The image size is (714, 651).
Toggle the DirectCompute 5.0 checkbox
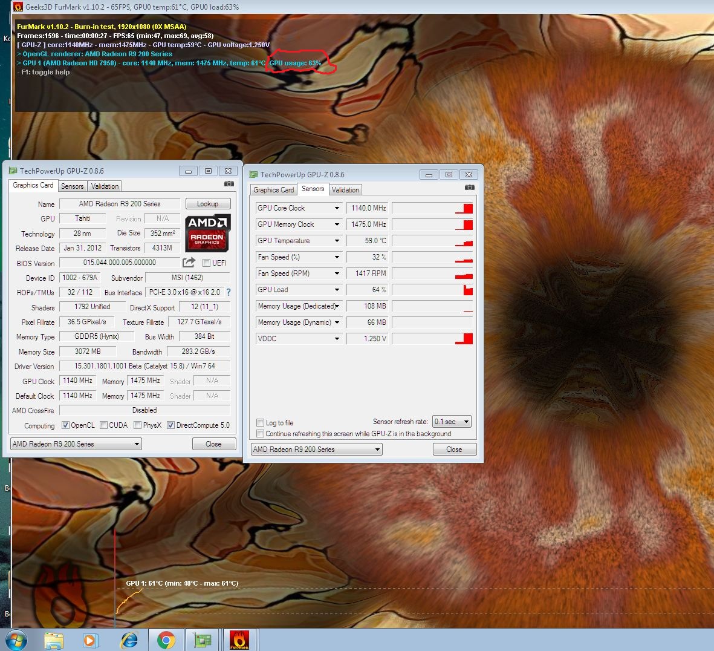170,425
